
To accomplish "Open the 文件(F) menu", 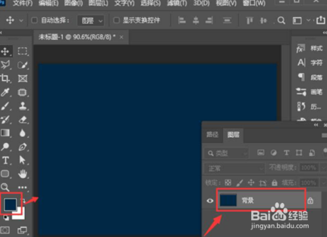I will (23, 3).
